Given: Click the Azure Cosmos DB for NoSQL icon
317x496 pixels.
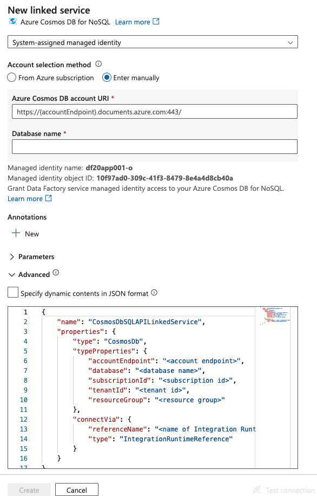Looking at the screenshot, I should coord(12,22).
